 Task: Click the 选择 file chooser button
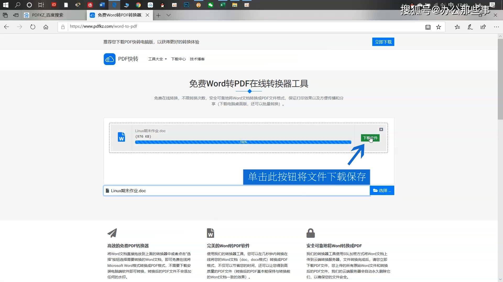tap(382, 191)
